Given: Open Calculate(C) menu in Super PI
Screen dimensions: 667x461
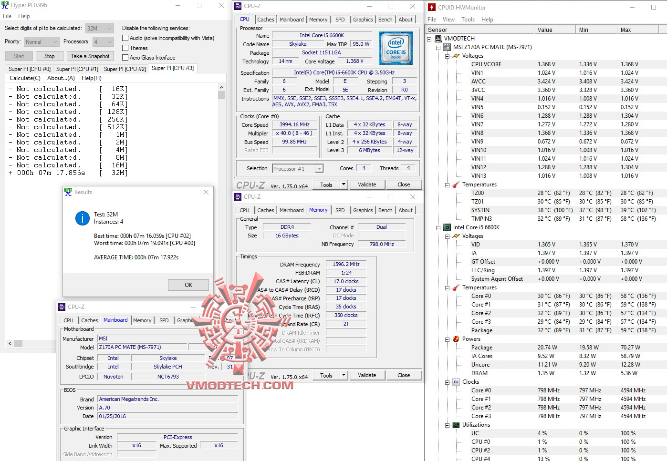Looking at the screenshot, I should (25, 78).
